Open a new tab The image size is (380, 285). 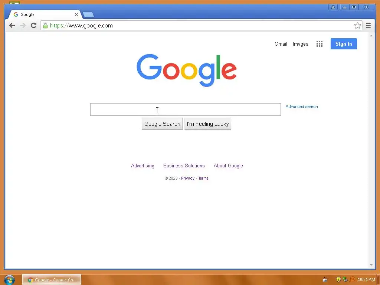88,15
